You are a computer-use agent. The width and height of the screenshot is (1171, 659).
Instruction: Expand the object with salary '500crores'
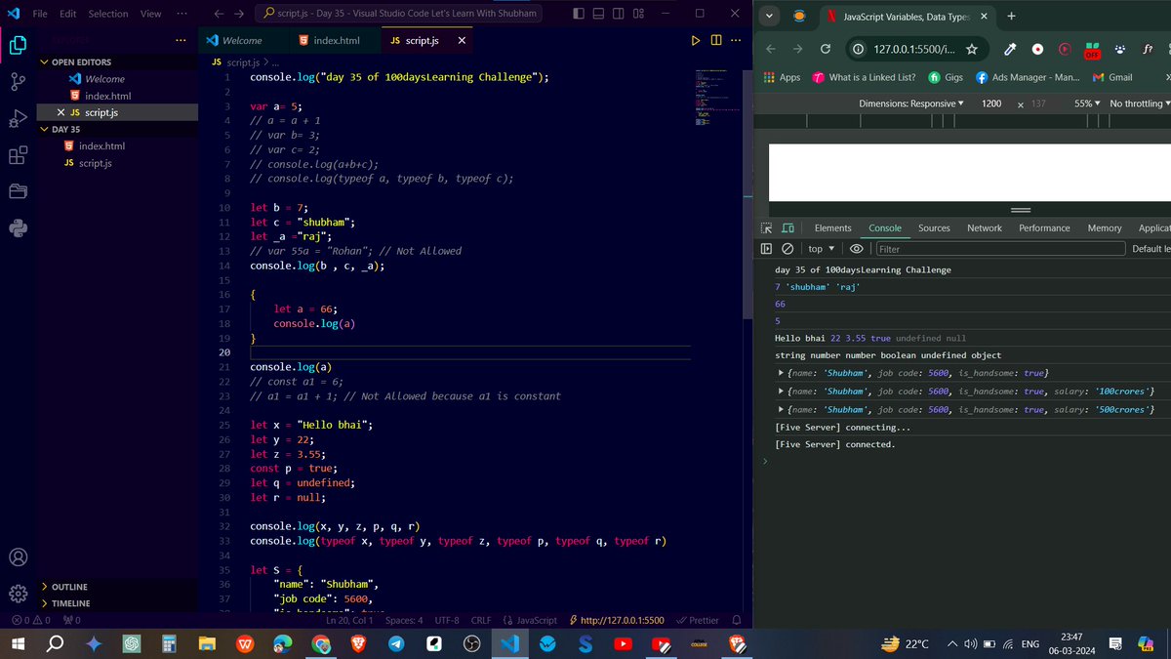click(780, 410)
